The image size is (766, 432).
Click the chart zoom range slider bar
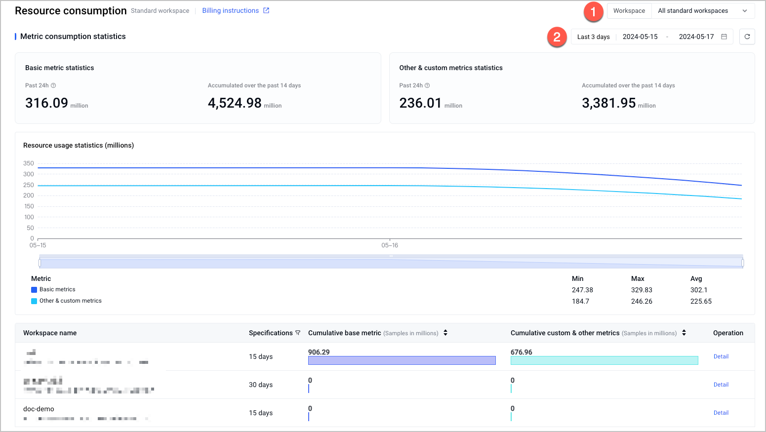(391, 263)
